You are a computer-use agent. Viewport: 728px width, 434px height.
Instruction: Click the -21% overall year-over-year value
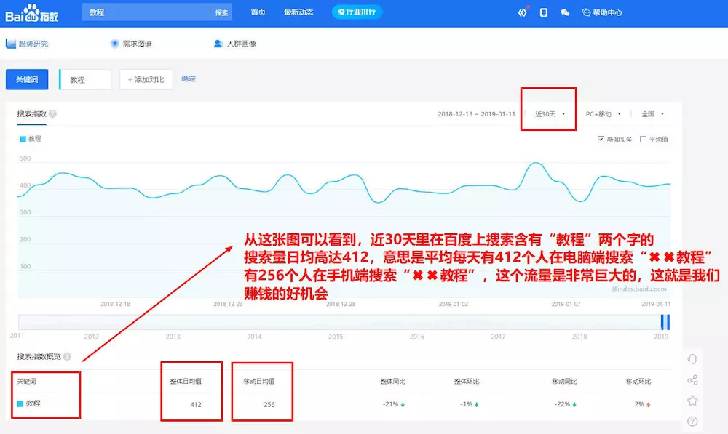pos(390,404)
